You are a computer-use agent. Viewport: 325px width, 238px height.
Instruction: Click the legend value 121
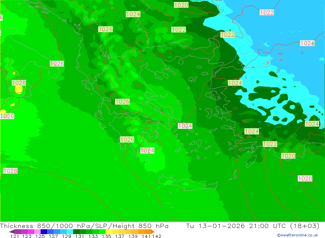(15, 236)
